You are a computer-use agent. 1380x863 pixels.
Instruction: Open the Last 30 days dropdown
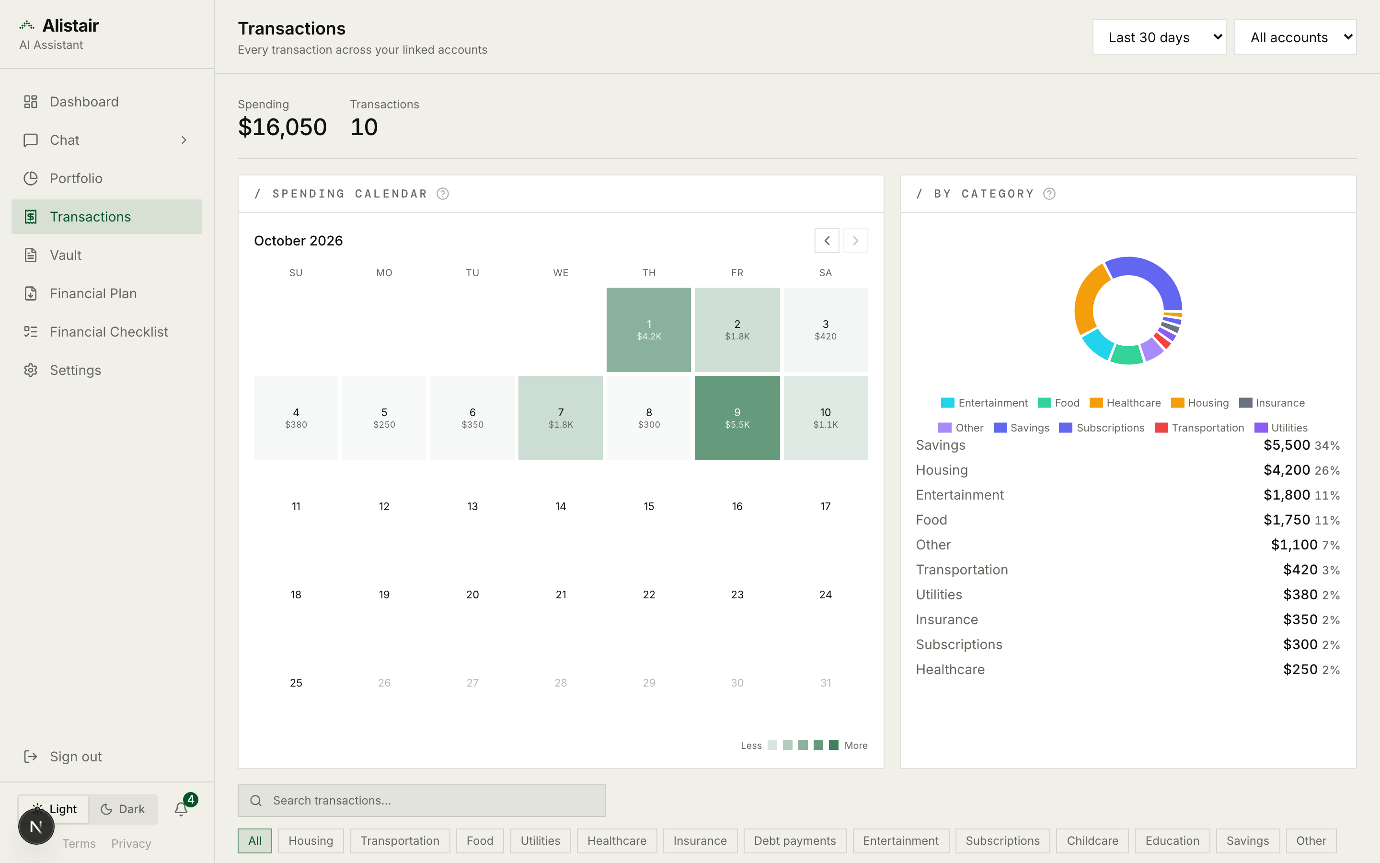pyautogui.click(x=1159, y=37)
